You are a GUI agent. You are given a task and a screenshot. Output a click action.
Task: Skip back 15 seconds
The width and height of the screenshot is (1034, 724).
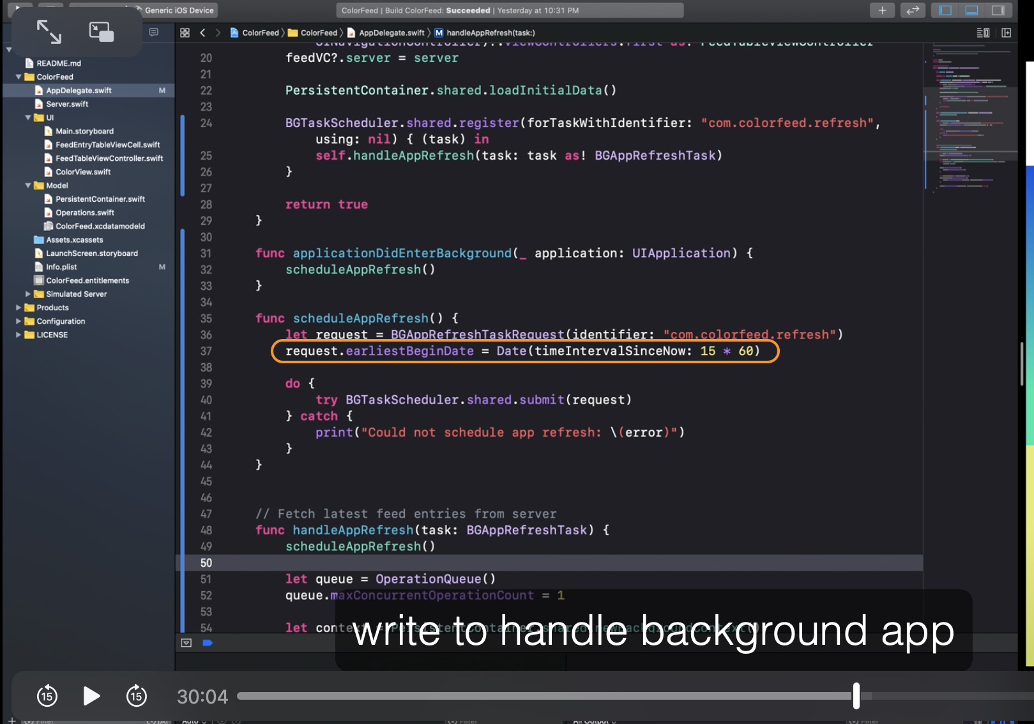click(x=47, y=696)
